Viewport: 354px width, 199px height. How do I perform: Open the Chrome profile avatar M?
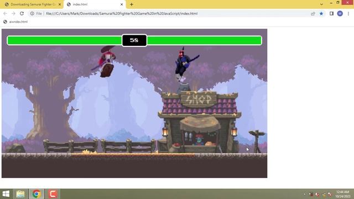click(340, 13)
